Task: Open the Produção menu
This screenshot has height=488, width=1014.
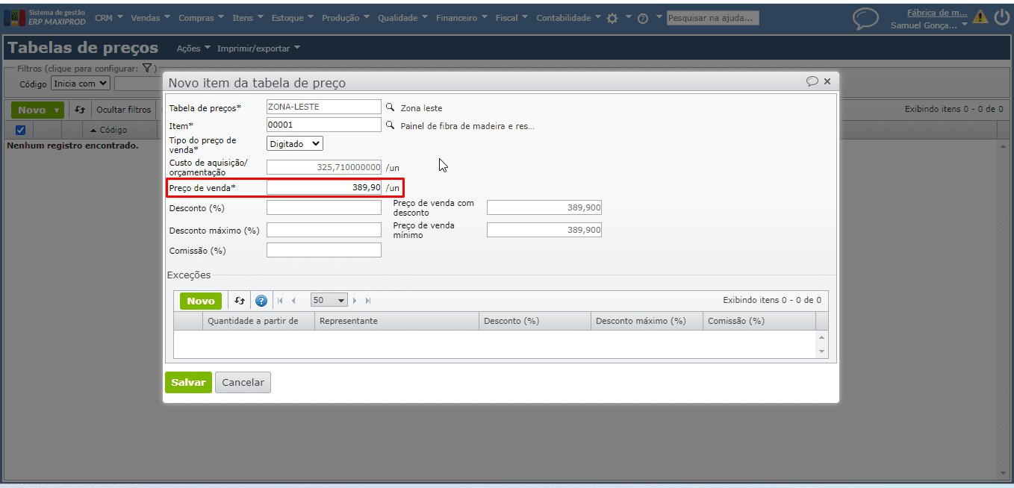Action: [346, 18]
